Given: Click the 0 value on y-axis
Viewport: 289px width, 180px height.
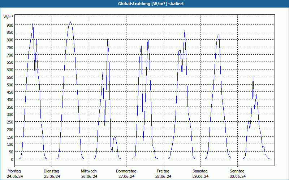Looking at the screenshot, I should tap(12, 159).
